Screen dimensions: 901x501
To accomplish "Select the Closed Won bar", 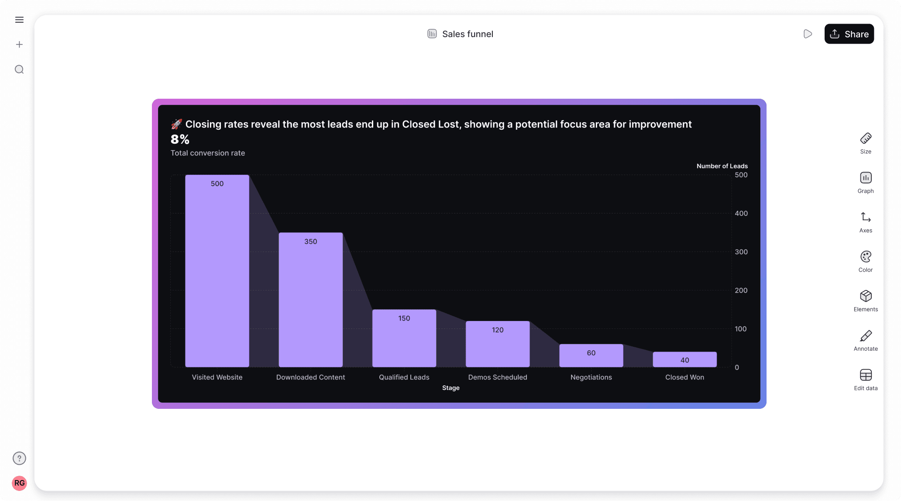I will pyautogui.click(x=684, y=359).
